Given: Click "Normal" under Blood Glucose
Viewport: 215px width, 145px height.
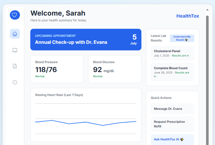Looking at the screenshot, I should pyautogui.click(x=98, y=76).
